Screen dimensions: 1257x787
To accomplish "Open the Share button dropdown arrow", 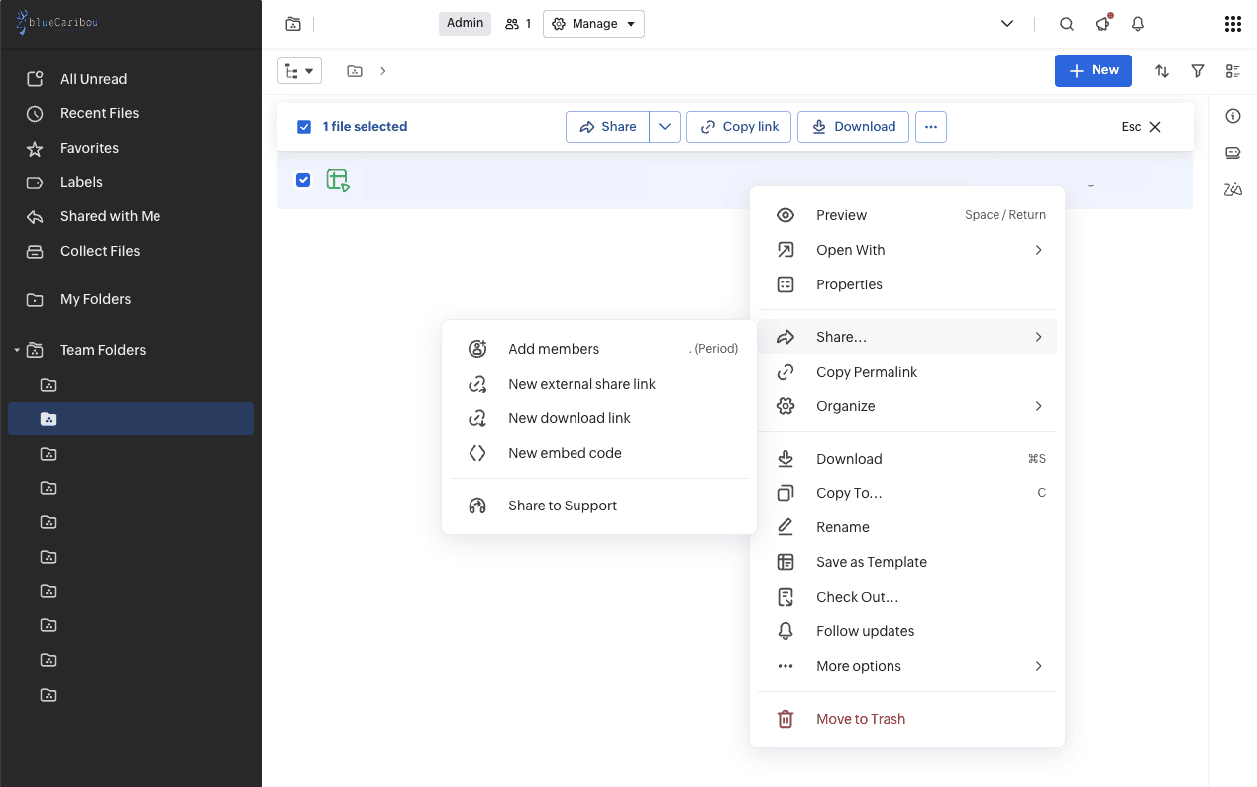I will click(665, 127).
